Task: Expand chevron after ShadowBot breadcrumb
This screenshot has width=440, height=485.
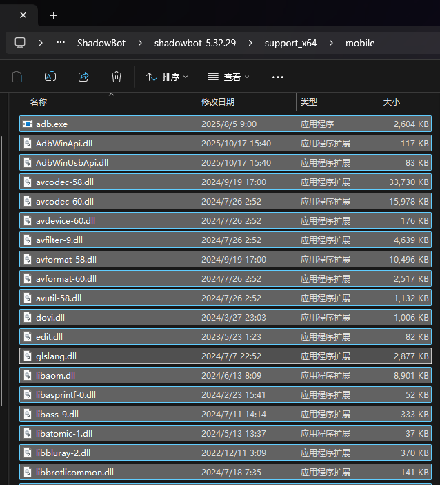Action: (x=140, y=43)
